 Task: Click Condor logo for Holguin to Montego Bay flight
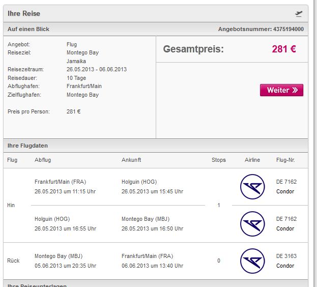(252, 224)
